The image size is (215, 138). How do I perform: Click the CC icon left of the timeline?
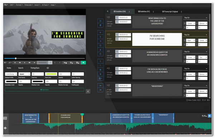[x=5, y=118]
